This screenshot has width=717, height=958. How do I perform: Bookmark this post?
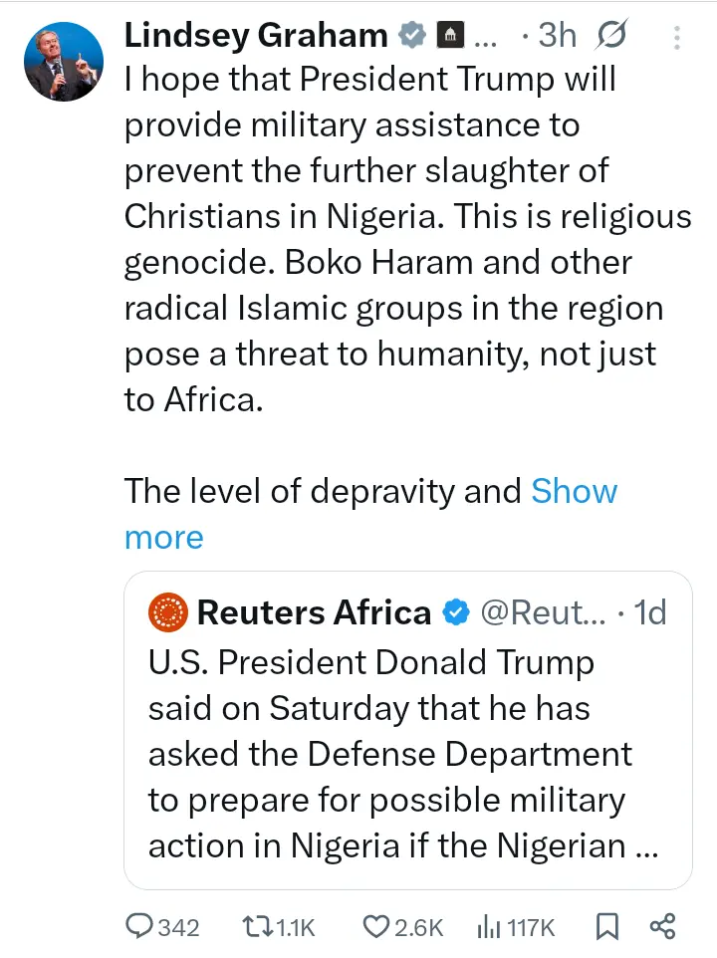[605, 926]
